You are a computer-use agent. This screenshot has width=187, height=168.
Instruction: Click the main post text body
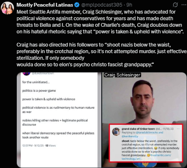(x=101, y=38)
